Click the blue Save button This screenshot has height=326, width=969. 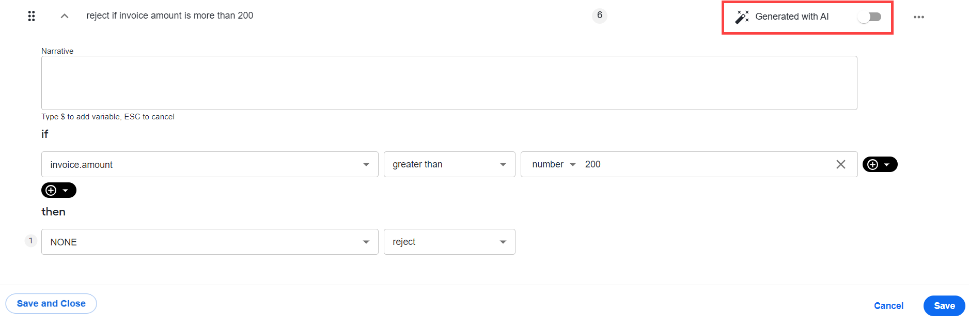[x=944, y=306]
